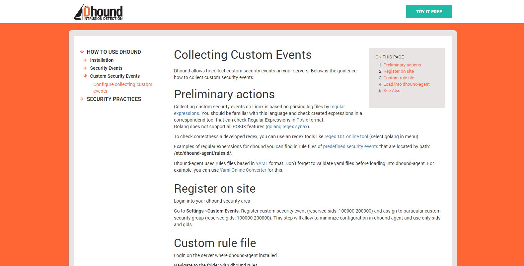Expand the Installation arrow icon
This screenshot has width=524, height=266.
pos(85,60)
